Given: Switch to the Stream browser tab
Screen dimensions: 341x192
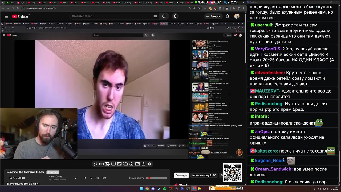Looking at the screenshot, I should pos(11,3).
